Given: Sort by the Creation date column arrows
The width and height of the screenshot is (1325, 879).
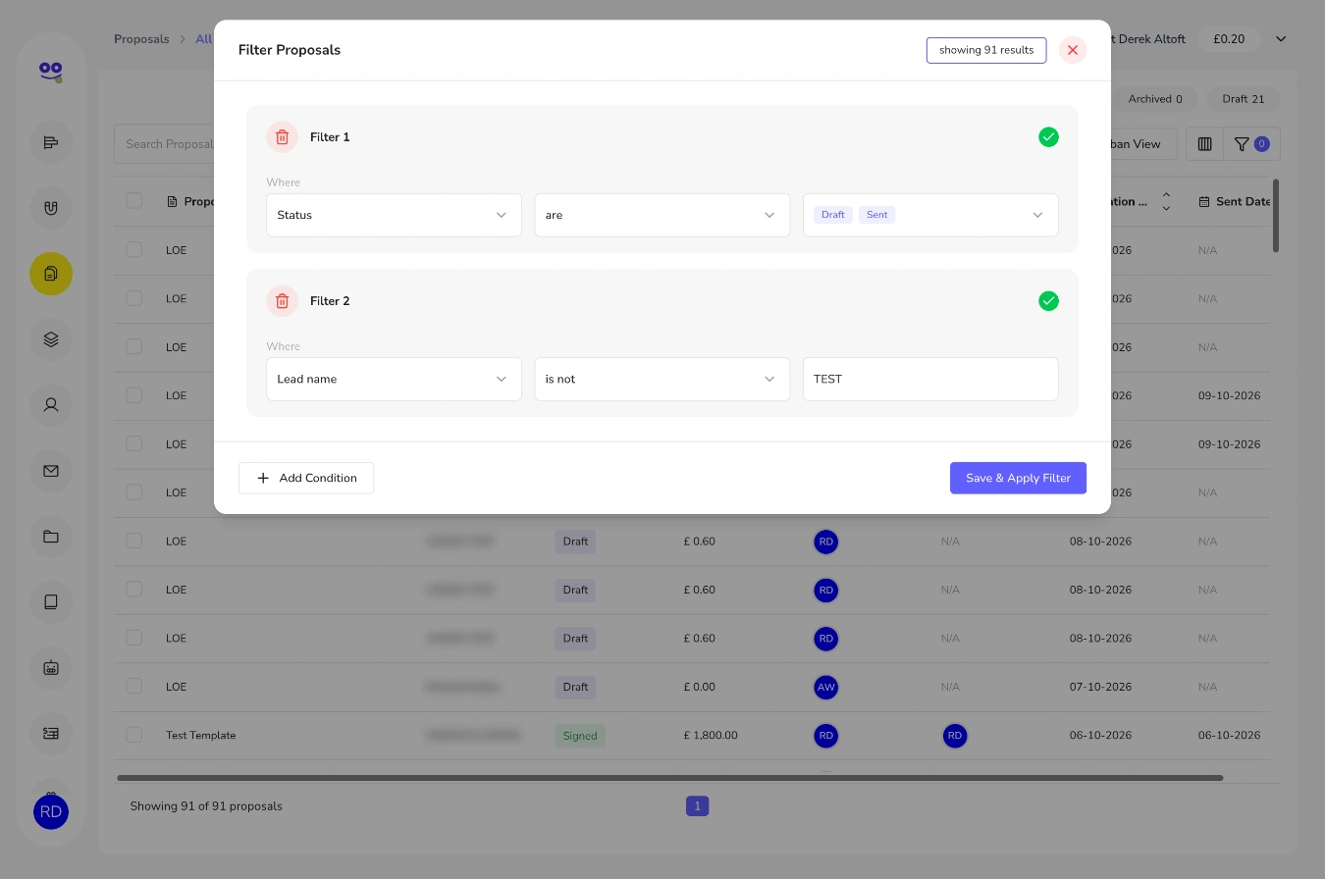Looking at the screenshot, I should [1166, 201].
